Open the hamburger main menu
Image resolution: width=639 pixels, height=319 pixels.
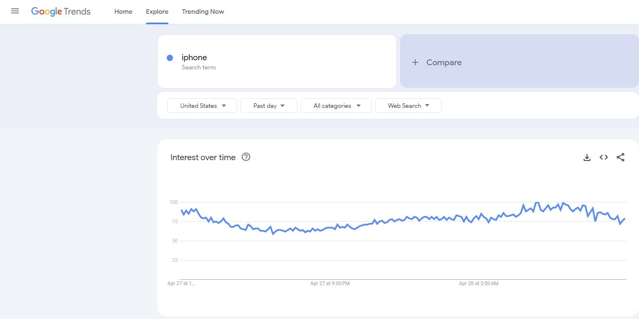tap(15, 11)
